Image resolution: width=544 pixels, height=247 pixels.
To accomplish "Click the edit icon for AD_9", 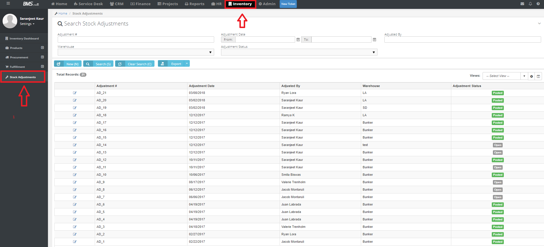I will 75,182.
